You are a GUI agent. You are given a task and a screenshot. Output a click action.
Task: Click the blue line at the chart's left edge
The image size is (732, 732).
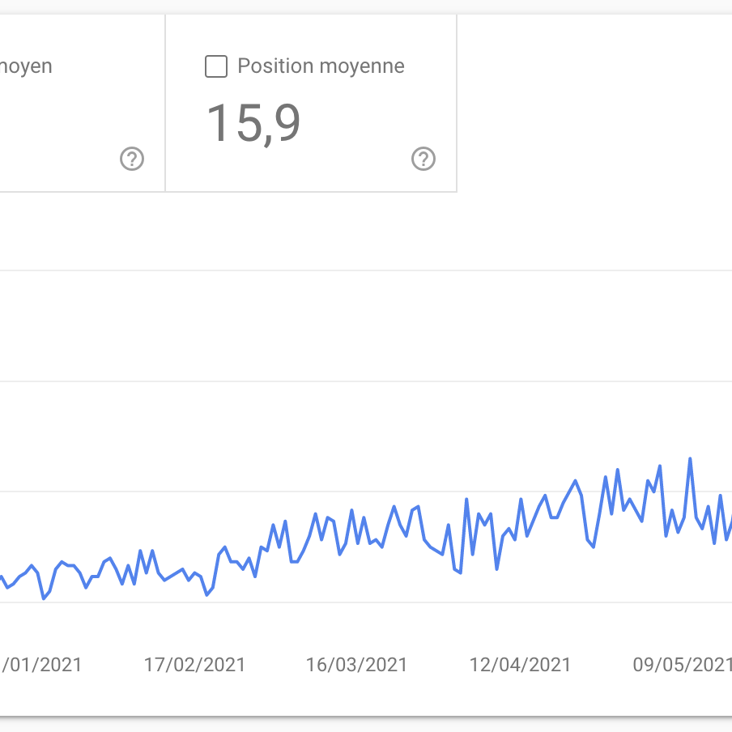2,577
